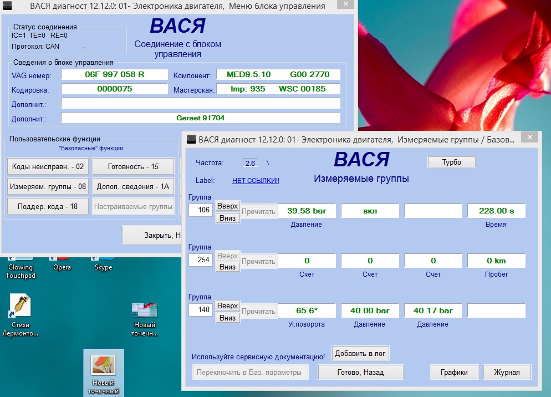Select Компонент field MED9.5.10
551x397 pixels.
278,74
